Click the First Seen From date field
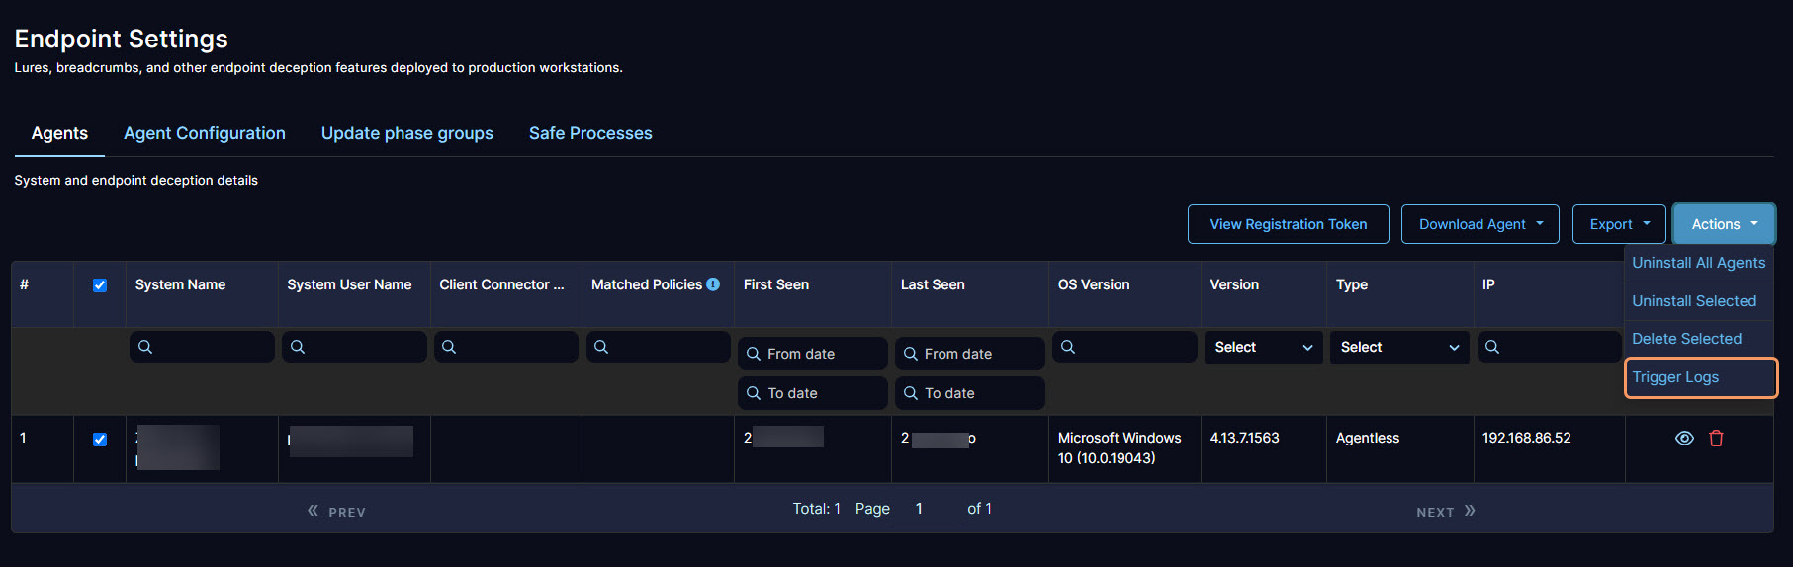The width and height of the screenshot is (1793, 567). tap(813, 354)
